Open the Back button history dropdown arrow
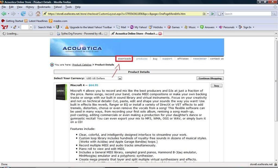This screenshot has height=168, width=278. (8, 14)
